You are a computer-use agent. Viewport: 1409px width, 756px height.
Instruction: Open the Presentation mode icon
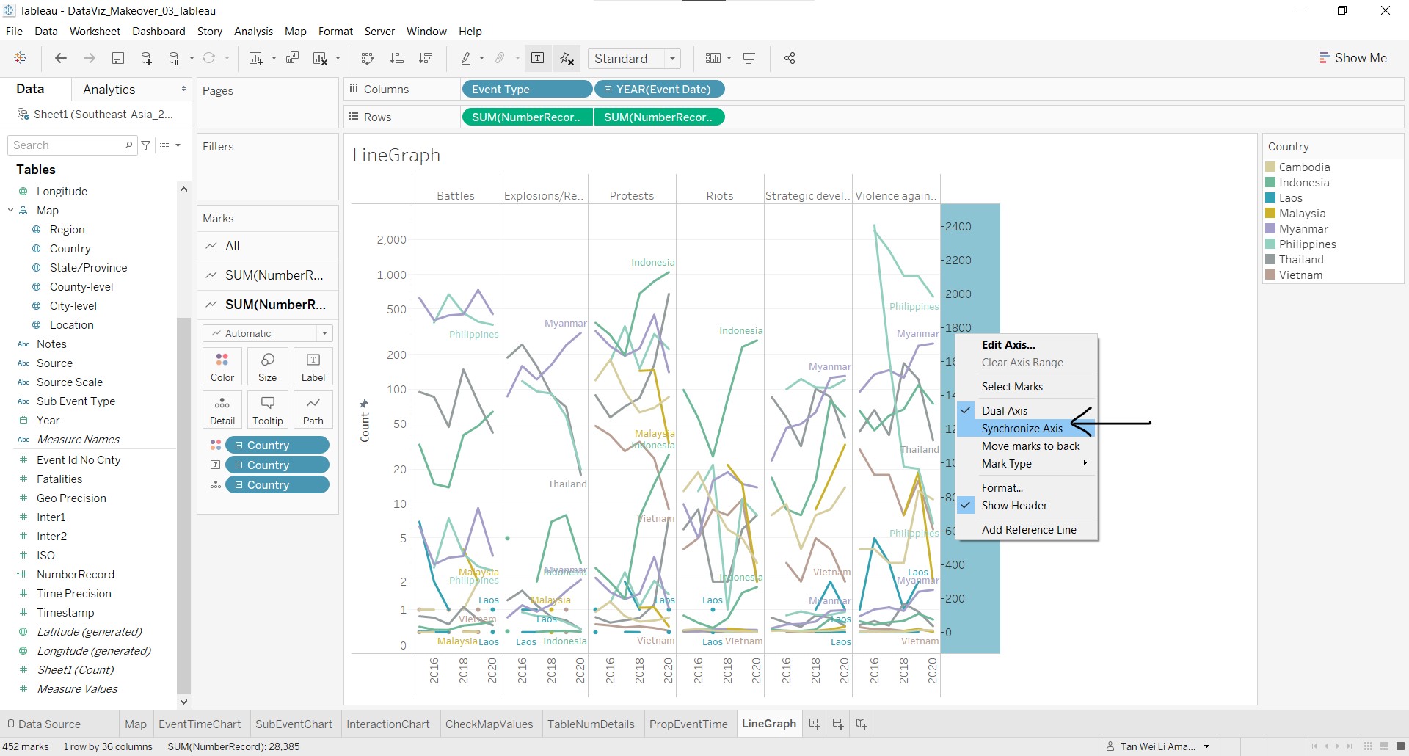749,59
